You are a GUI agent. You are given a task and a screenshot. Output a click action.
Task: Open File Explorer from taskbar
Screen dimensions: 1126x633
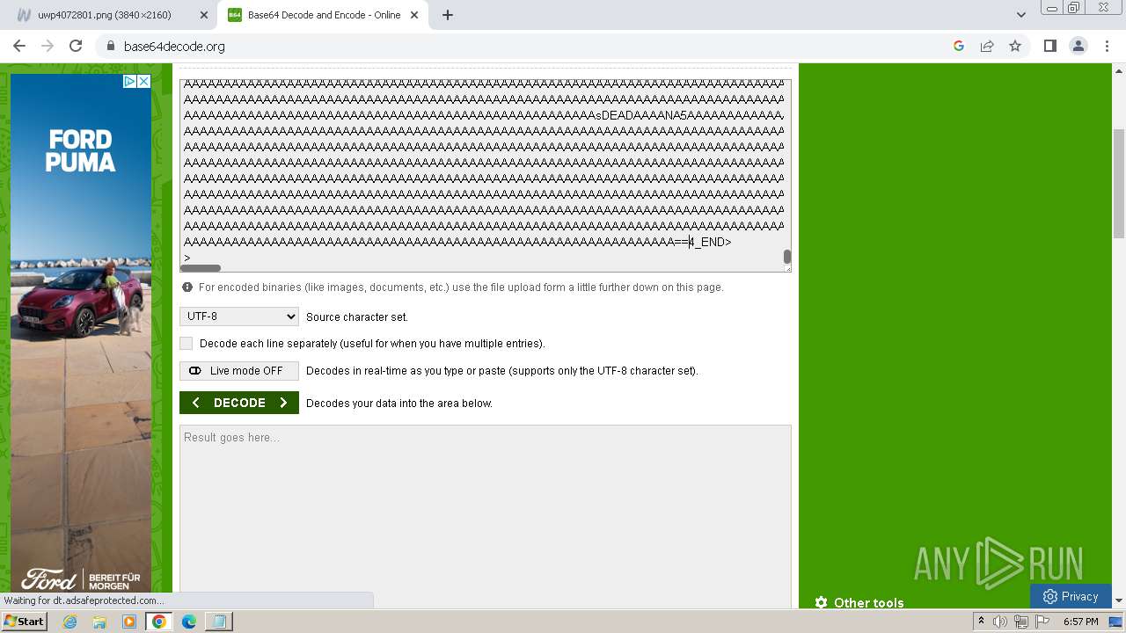point(99,622)
